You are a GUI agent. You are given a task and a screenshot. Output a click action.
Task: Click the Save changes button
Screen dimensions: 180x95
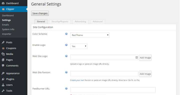40,13
